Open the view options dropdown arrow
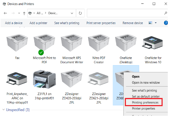Screen dimensions: 170x118 pos(156,23)
